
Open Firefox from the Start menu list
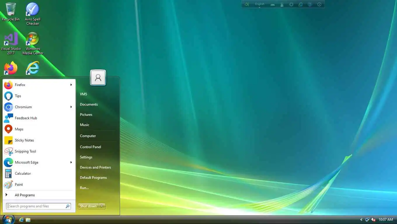click(39, 85)
